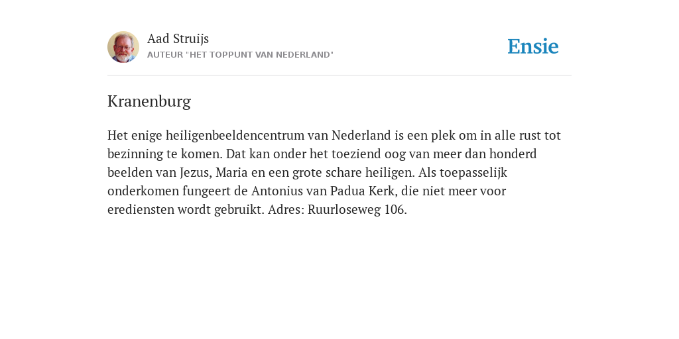Click the word toepasselijk ending third line
Viewport: 679px width, 339px height.
[x=473, y=173]
